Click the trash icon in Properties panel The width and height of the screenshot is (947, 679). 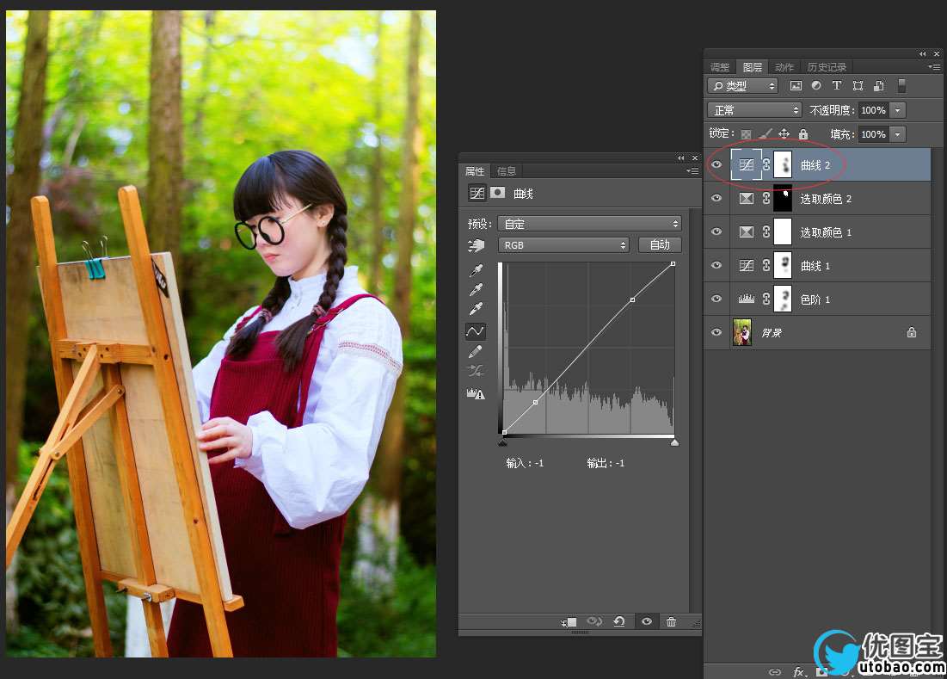click(671, 622)
